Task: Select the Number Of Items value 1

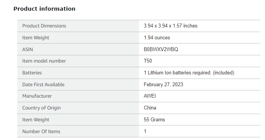Action: 145,132
